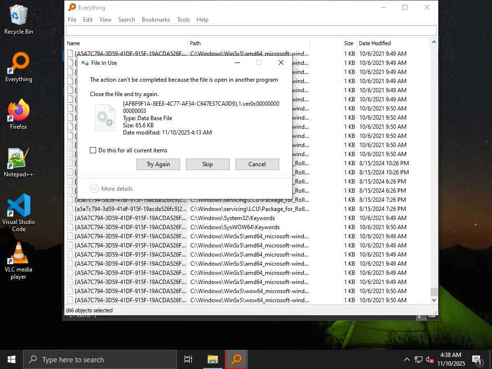Click the results list scrollbar thumb

click(434, 292)
